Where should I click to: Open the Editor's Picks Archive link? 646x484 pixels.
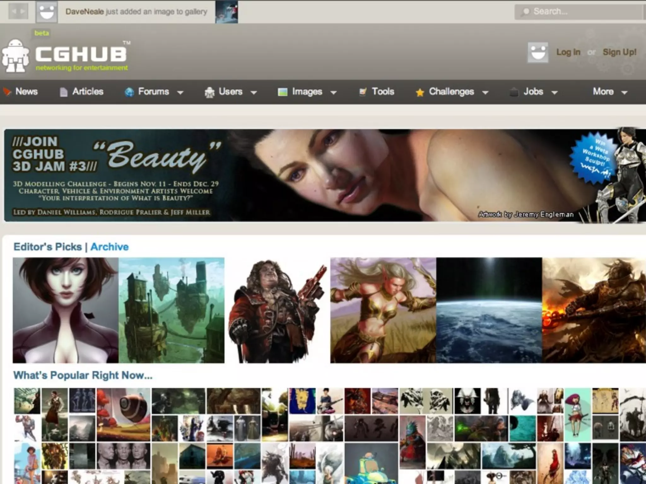click(109, 247)
